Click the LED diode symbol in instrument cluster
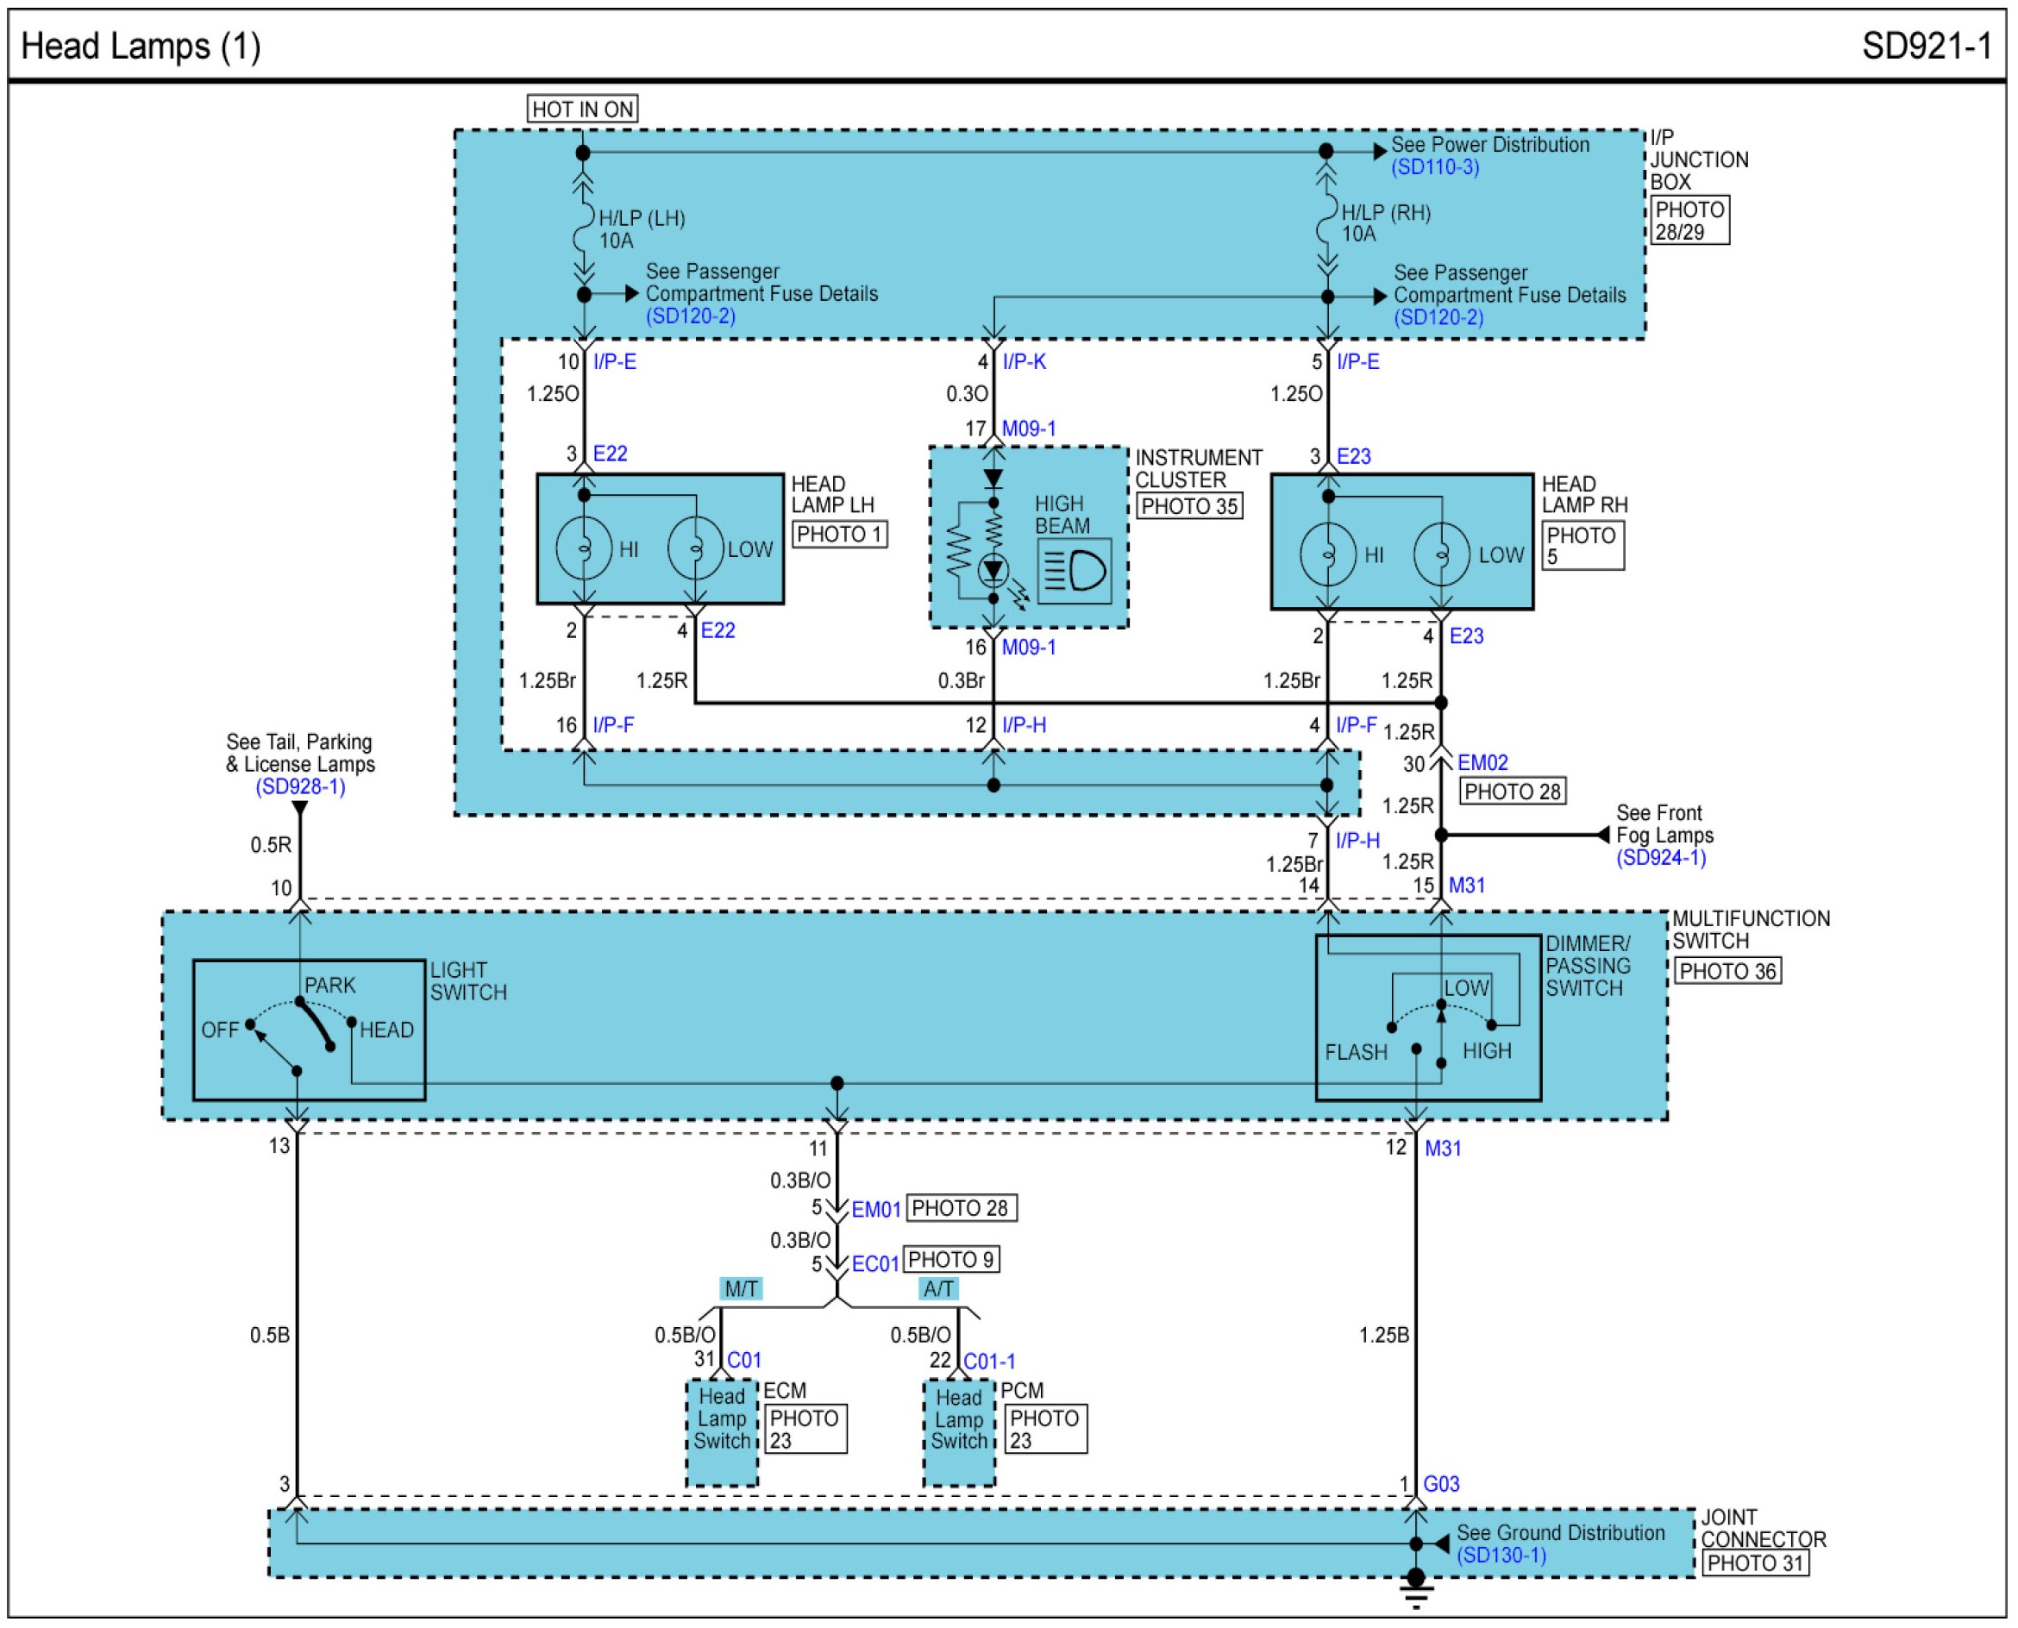This screenshot has height=1628, width=2018. pos(993,569)
